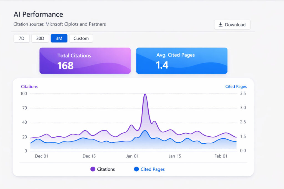Viewport: 284px width, 189px height.
Task: Click the 100 value on left axis
Action: coord(24,94)
